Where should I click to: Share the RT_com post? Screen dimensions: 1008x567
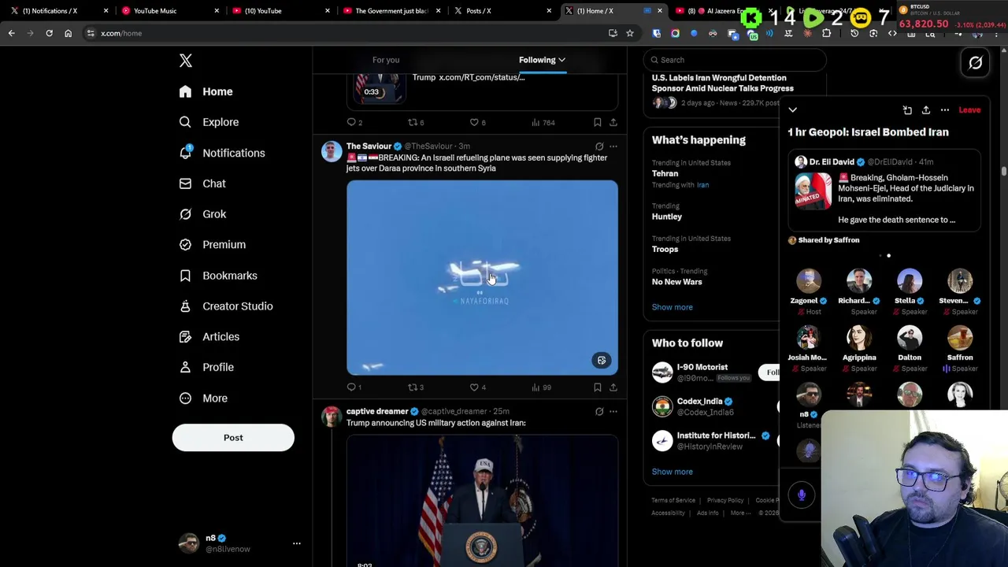(613, 123)
